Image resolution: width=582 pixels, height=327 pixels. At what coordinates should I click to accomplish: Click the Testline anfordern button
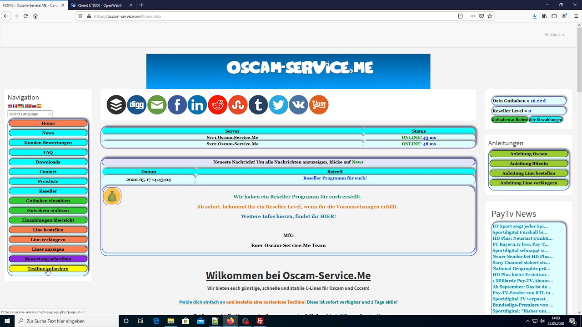pyautogui.click(x=48, y=268)
